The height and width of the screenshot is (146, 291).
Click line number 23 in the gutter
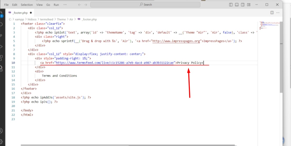[x=13, y=119]
